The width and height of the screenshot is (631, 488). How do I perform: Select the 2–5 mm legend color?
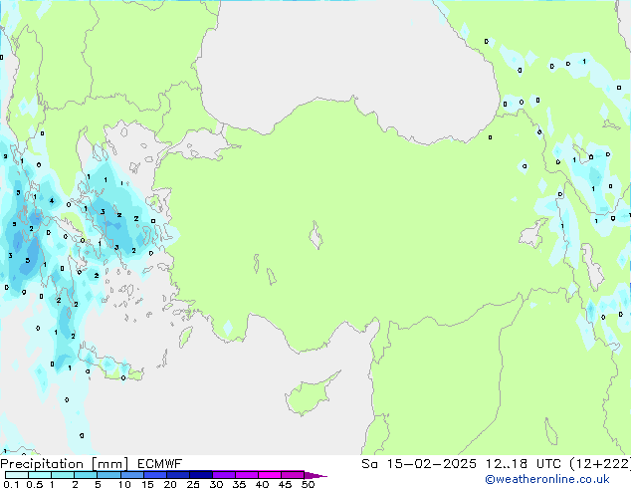[86, 475]
